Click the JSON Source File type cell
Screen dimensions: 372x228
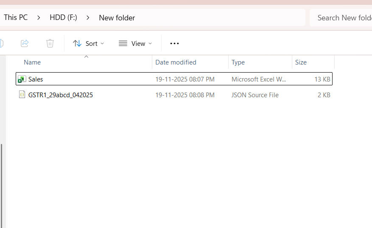[x=255, y=95]
